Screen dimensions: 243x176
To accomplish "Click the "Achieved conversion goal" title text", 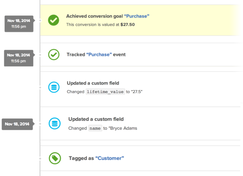I will point(94,16).
